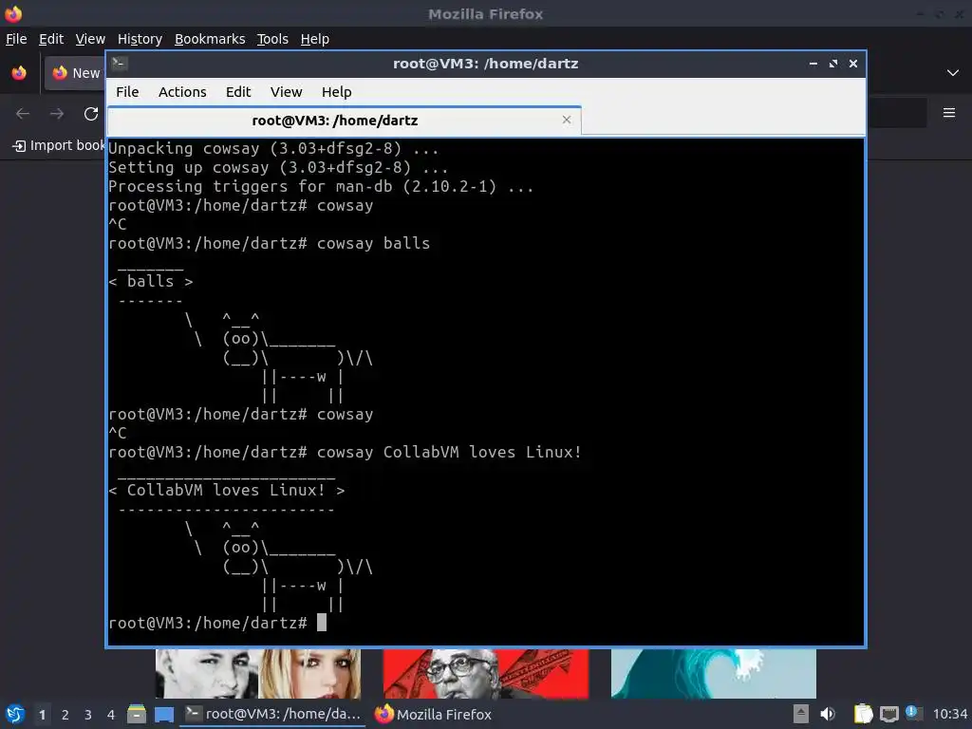Switch to workspace 1 in pager
This screenshot has height=729, width=972.
(x=42, y=714)
